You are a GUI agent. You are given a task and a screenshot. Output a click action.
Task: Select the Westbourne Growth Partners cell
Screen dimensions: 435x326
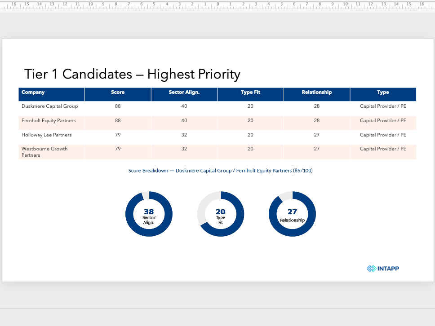click(52, 152)
